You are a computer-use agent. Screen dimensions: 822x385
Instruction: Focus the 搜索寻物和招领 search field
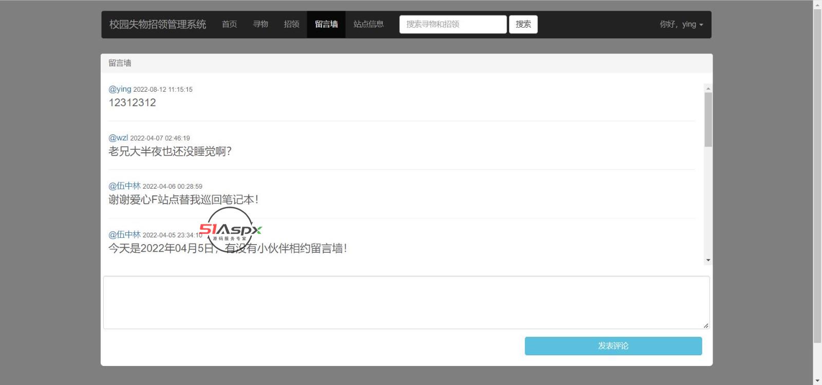(453, 24)
